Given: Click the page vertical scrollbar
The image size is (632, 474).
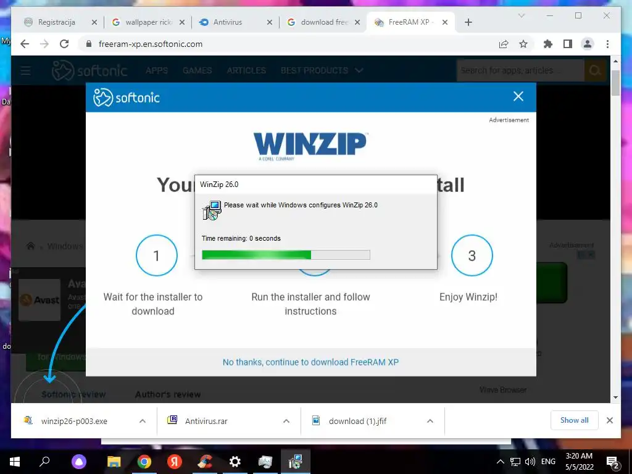Looking at the screenshot, I should click(615, 83).
